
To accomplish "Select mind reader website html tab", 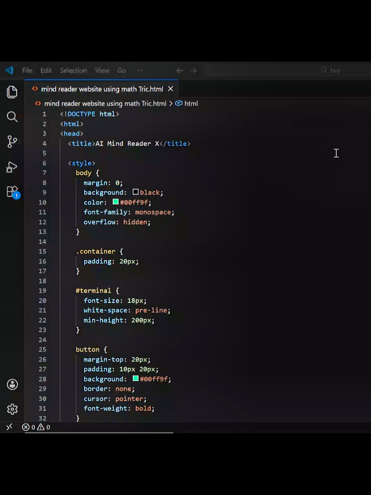I will pos(101,89).
